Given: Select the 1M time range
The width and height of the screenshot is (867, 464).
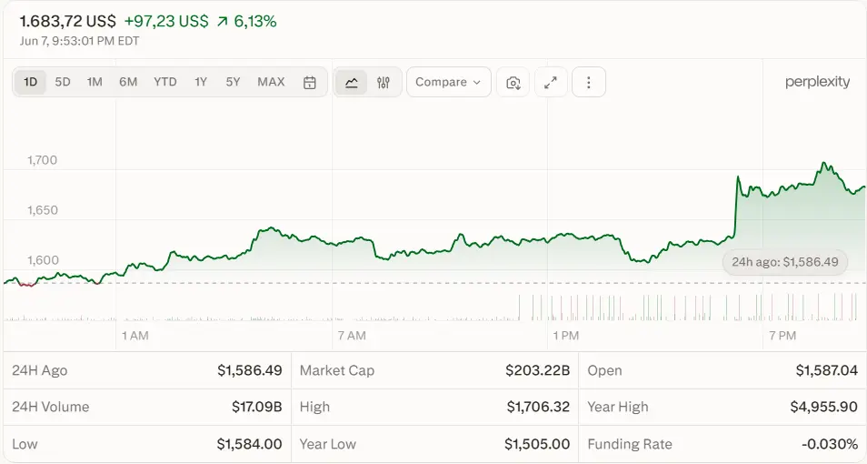Looking at the screenshot, I should [95, 82].
